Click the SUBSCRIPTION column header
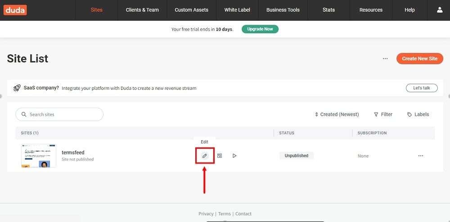 (372, 133)
